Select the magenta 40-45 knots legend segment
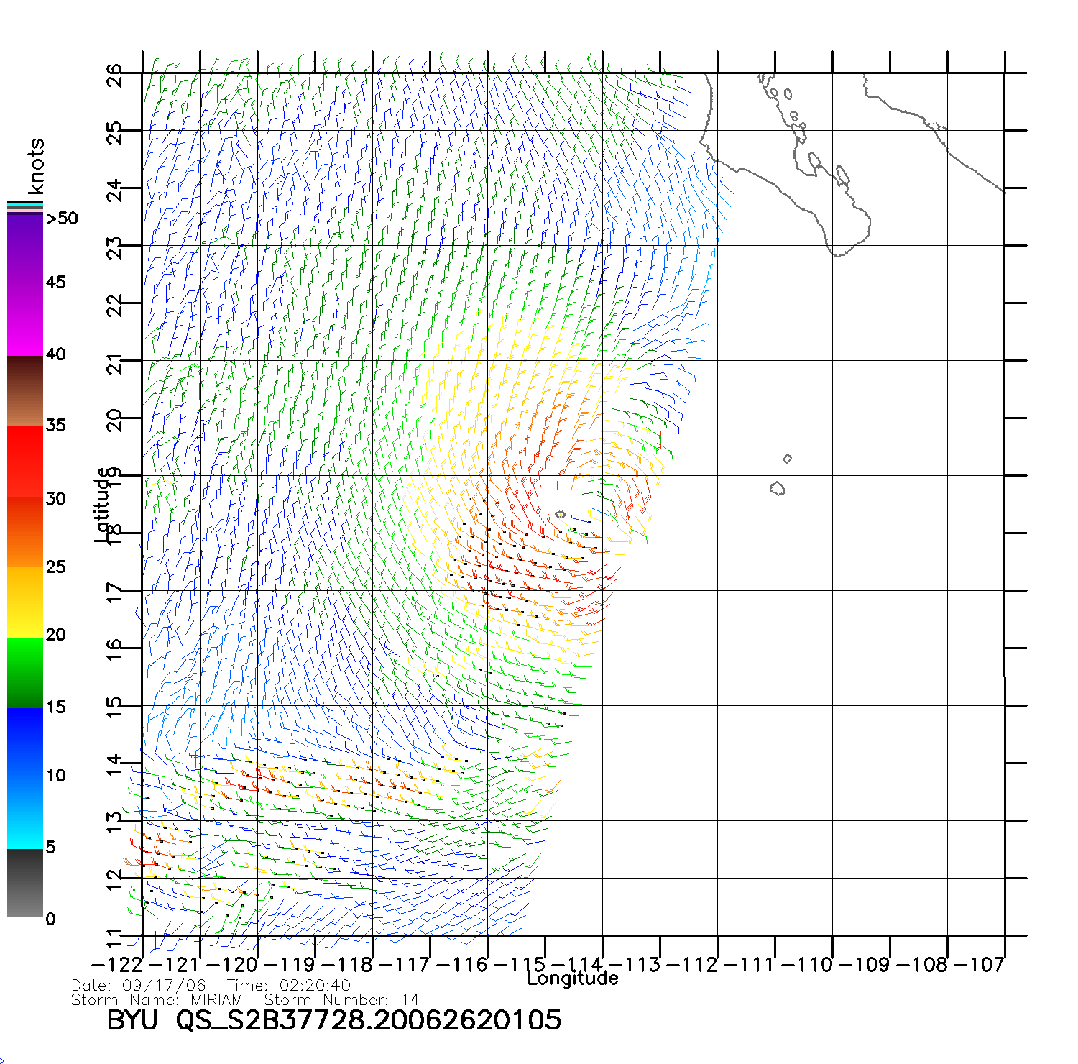The width and height of the screenshot is (1078, 1064). tap(25, 320)
